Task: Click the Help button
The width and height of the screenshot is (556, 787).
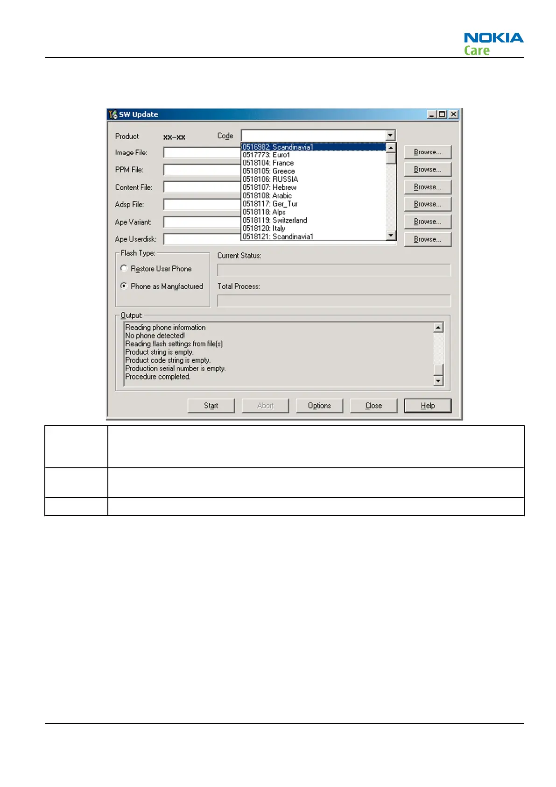Action: point(428,406)
